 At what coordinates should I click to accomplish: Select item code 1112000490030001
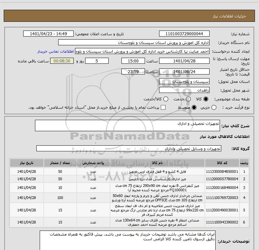(x=222, y=210)
